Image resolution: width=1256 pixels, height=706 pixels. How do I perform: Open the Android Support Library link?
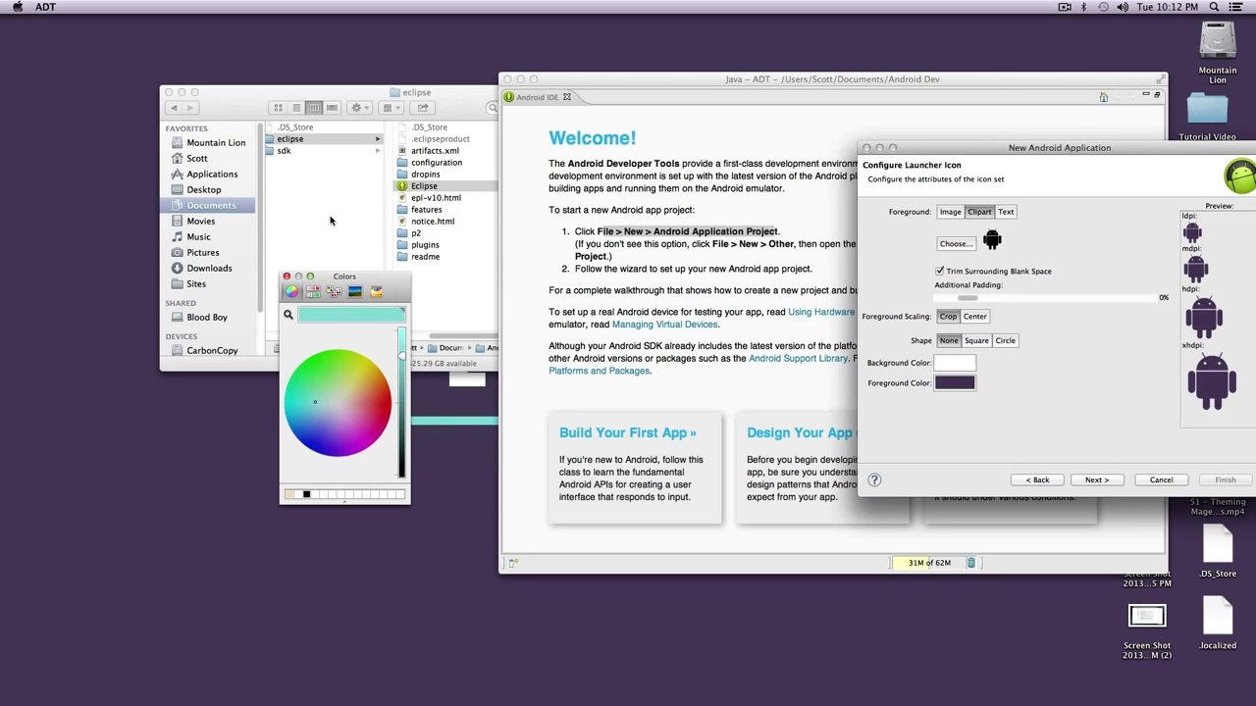[798, 359]
